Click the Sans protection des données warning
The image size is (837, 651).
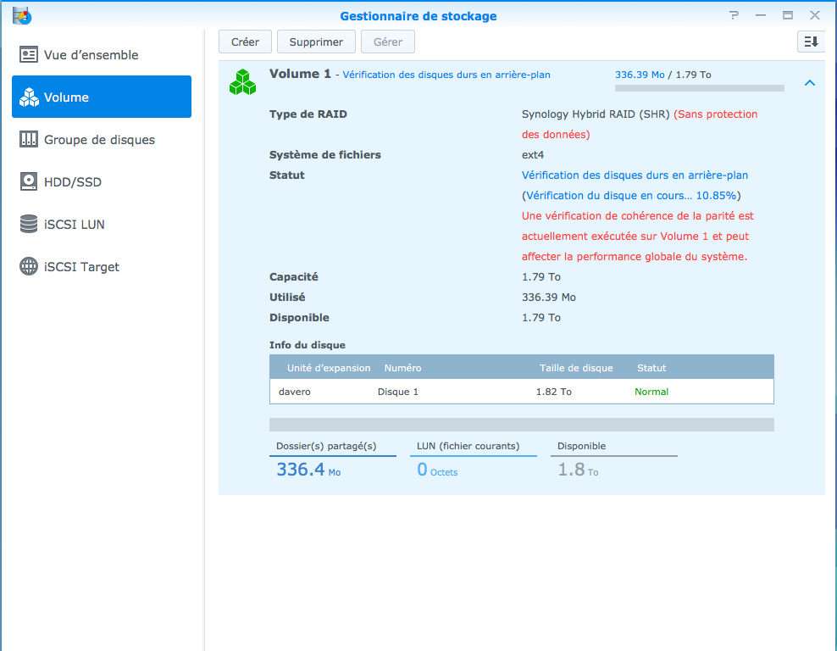(640, 125)
